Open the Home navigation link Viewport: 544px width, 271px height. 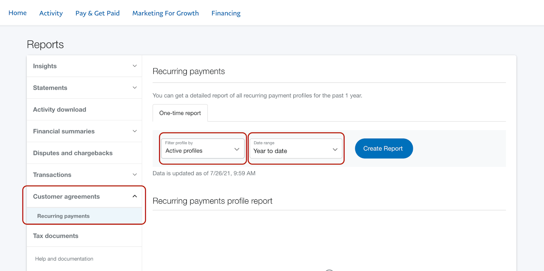[18, 13]
